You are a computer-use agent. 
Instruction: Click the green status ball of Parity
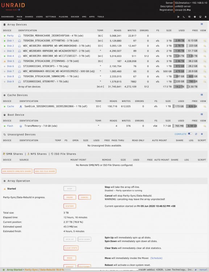click(x=5, y=36)
